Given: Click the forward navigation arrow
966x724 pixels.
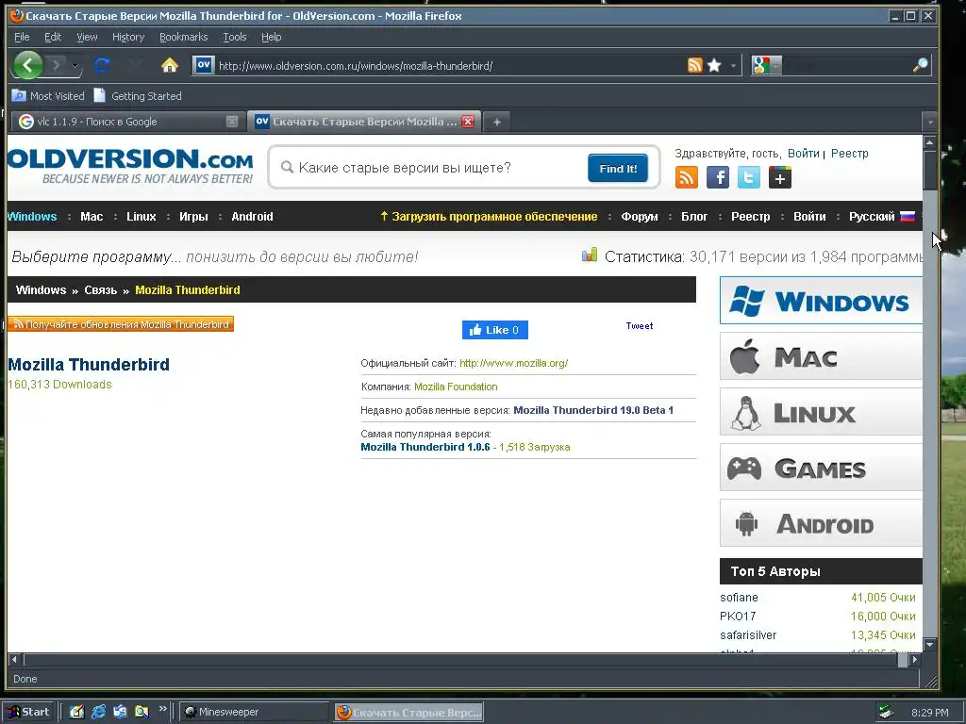Looking at the screenshot, I should click(x=56, y=65).
